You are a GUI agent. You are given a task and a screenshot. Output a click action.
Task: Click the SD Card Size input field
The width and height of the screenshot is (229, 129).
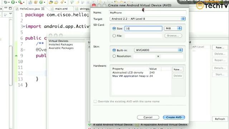143,28
